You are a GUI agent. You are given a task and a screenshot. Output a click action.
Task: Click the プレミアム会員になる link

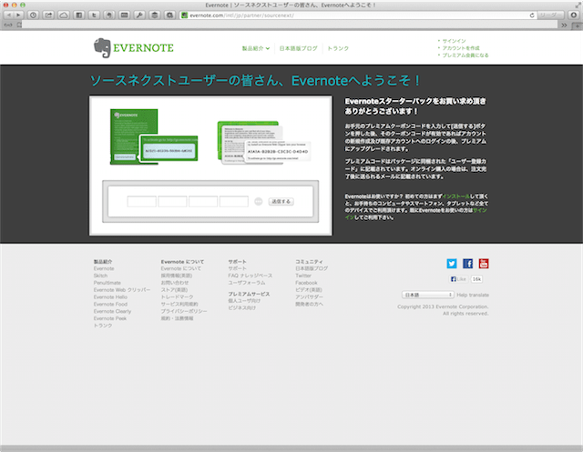(x=465, y=55)
